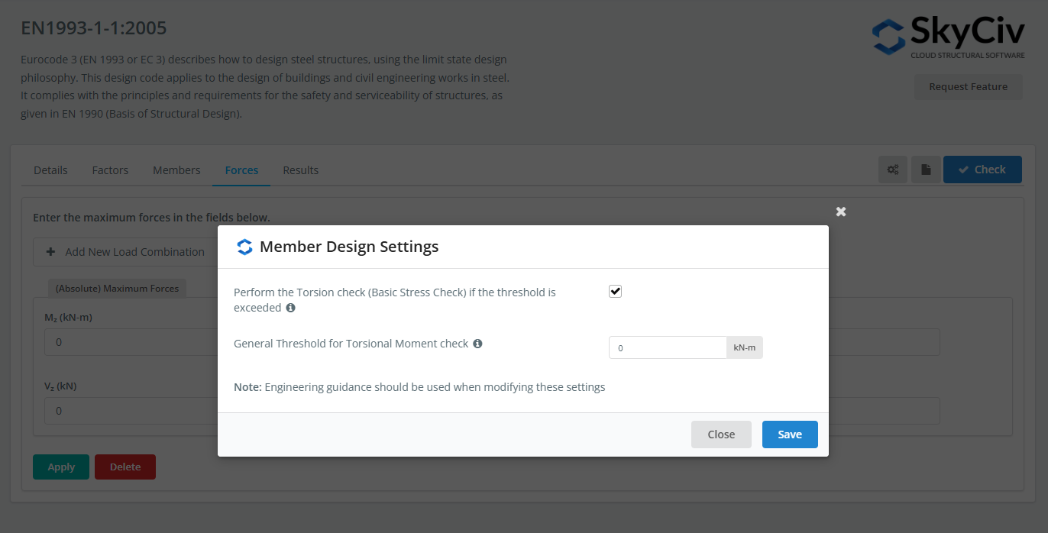The height and width of the screenshot is (533, 1048).
Task: Click the blue Check button
Action: point(982,170)
